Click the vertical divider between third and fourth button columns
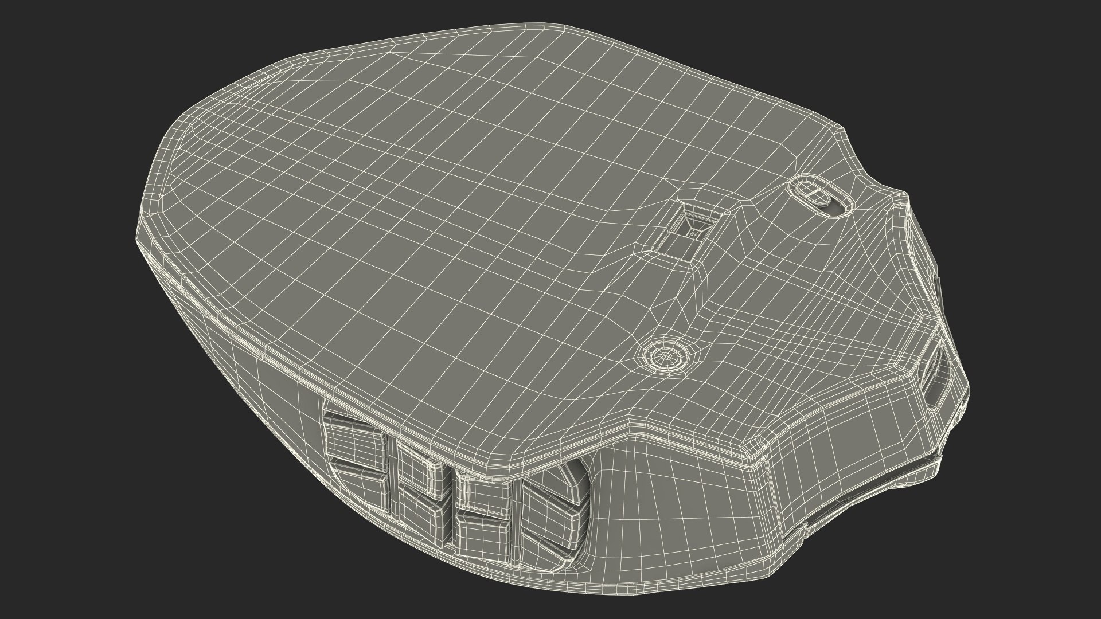Image resolution: width=1101 pixels, height=619 pixels. pos(516,519)
